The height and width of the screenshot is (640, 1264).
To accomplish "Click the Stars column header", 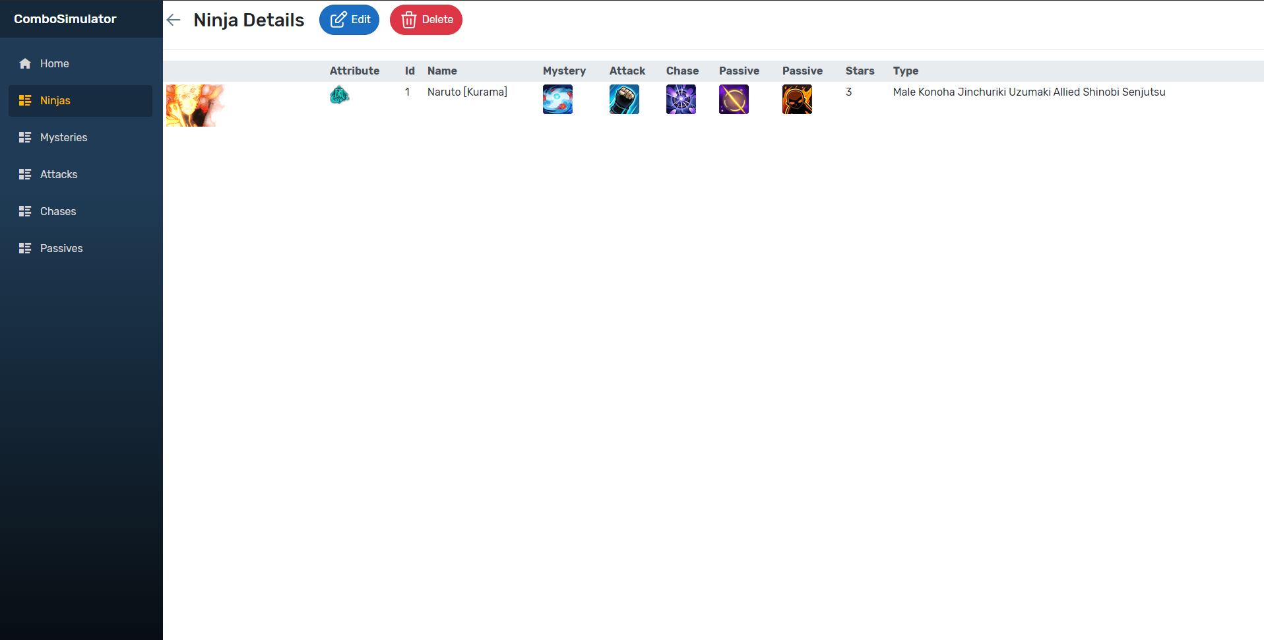I will click(860, 71).
